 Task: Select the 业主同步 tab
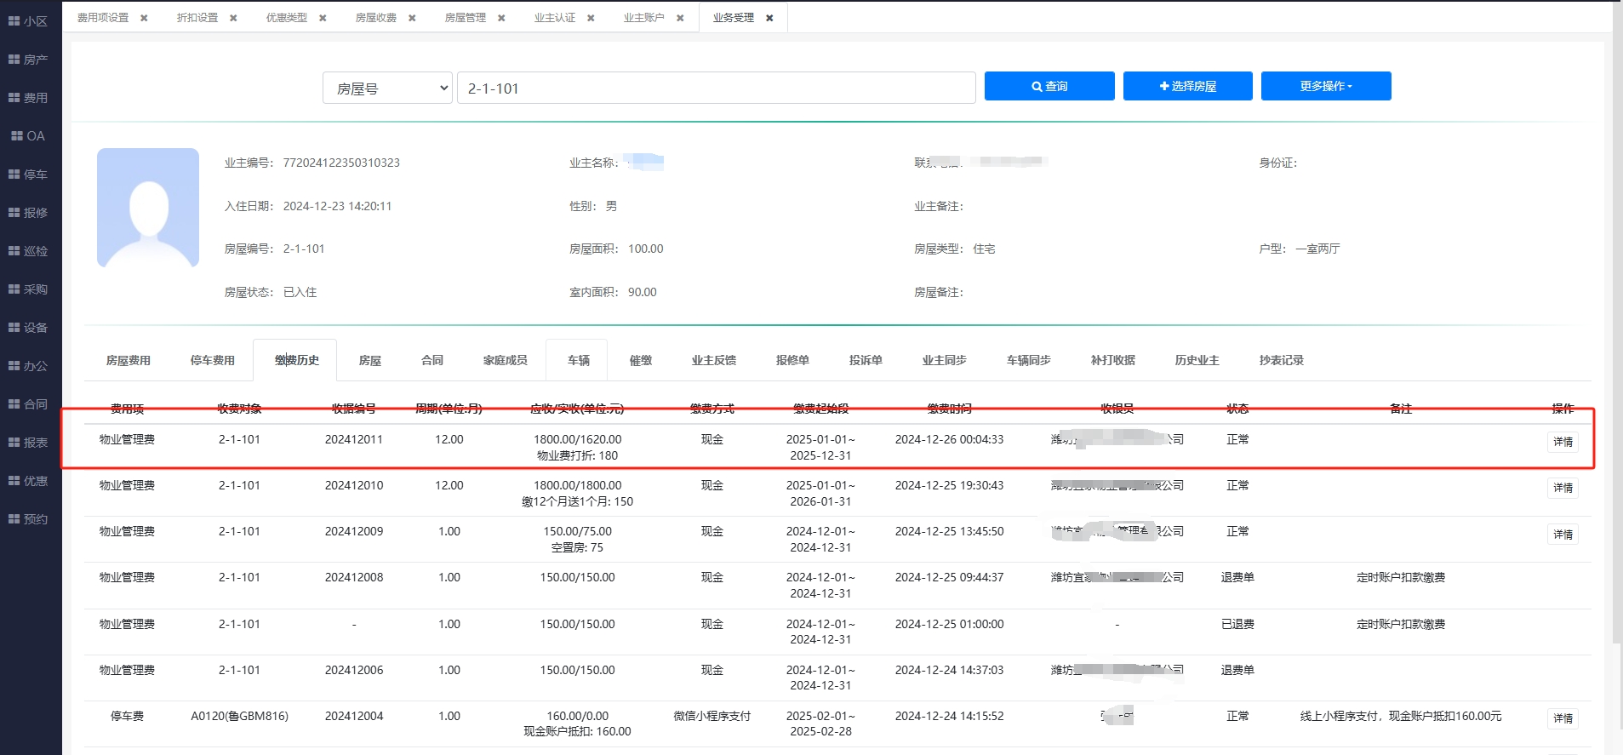pyautogui.click(x=945, y=360)
